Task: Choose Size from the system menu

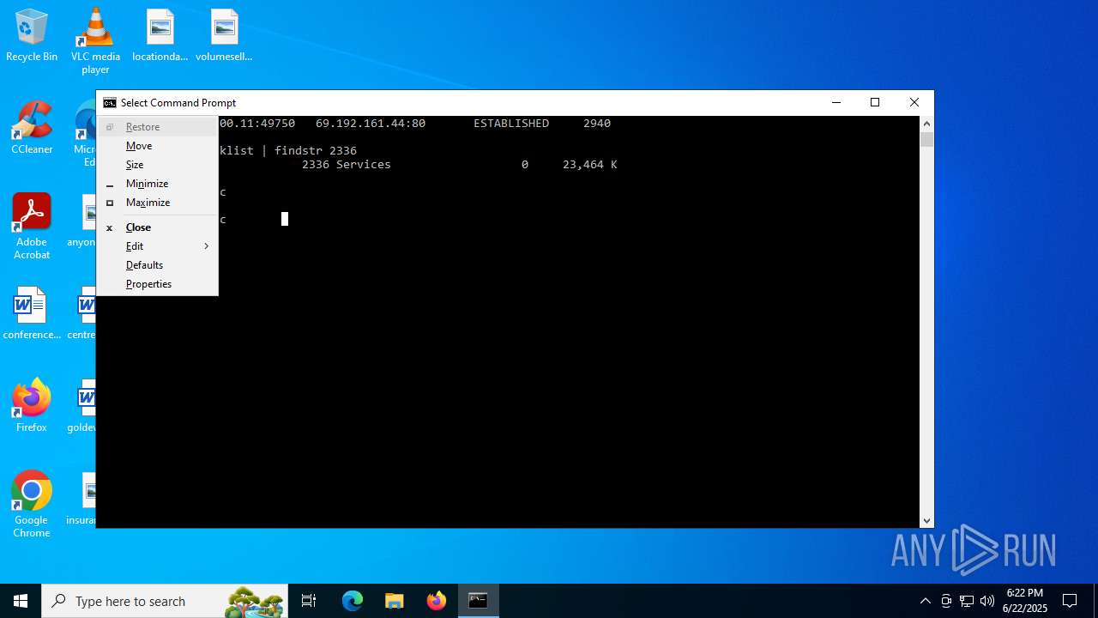Action: (x=158, y=165)
